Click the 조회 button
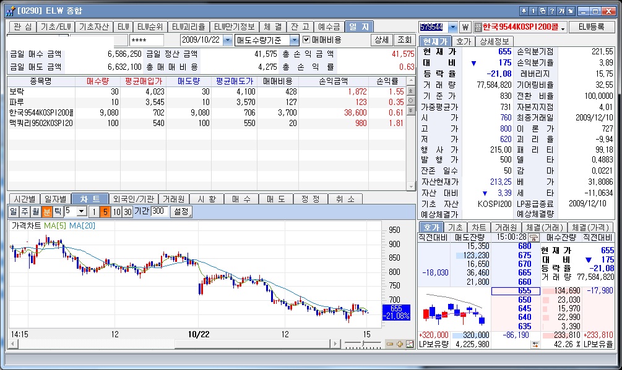The height and width of the screenshot is (370, 622). [x=405, y=40]
